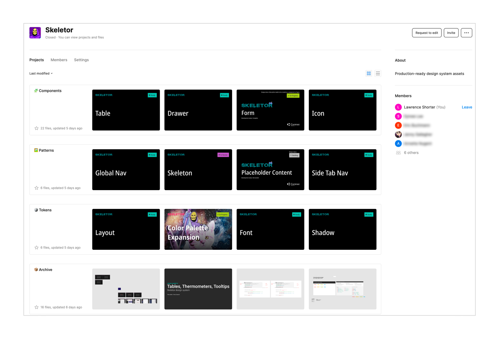The width and height of the screenshot is (502, 342).
Task: Click '16 files, updated 6 days ago'
Action: pyautogui.click(x=61, y=307)
